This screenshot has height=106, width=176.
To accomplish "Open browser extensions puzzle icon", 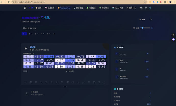I will point(165,2).
